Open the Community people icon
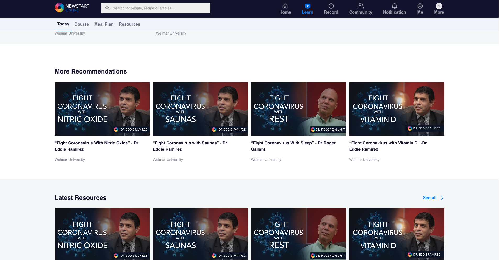499x260 pixels. tap(361, 6)
